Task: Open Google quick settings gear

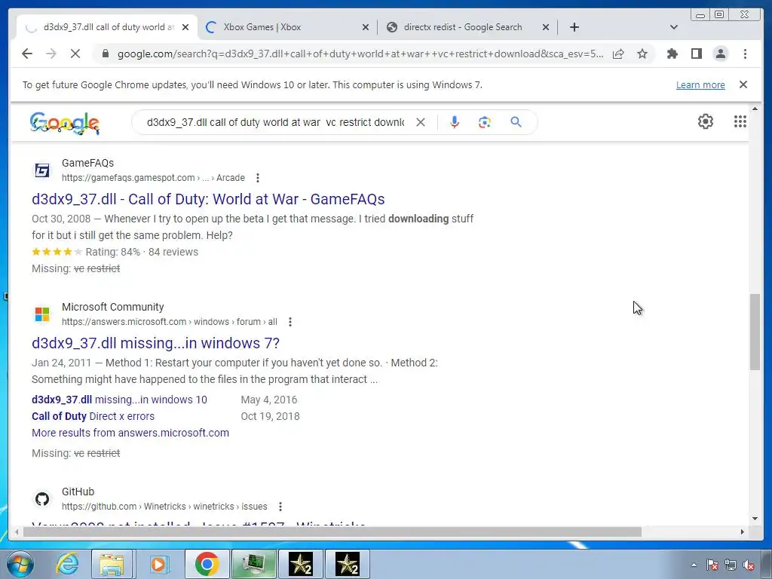Action: click(x=706, y=121)
